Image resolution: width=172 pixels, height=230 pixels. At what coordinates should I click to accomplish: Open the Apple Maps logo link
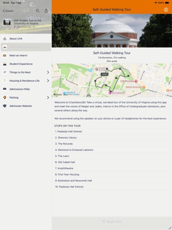tap(58, 94)
